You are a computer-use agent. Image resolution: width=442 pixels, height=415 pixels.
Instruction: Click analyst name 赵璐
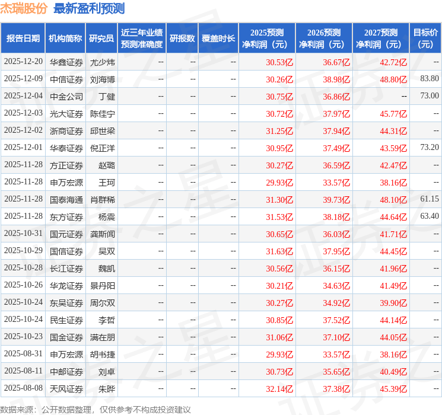pos(107,165)
